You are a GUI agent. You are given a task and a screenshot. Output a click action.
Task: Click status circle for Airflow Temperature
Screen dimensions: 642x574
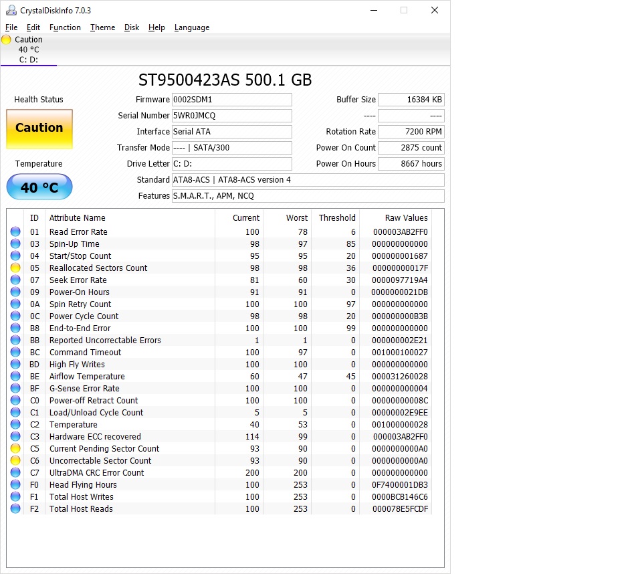(x=15, y=376)
